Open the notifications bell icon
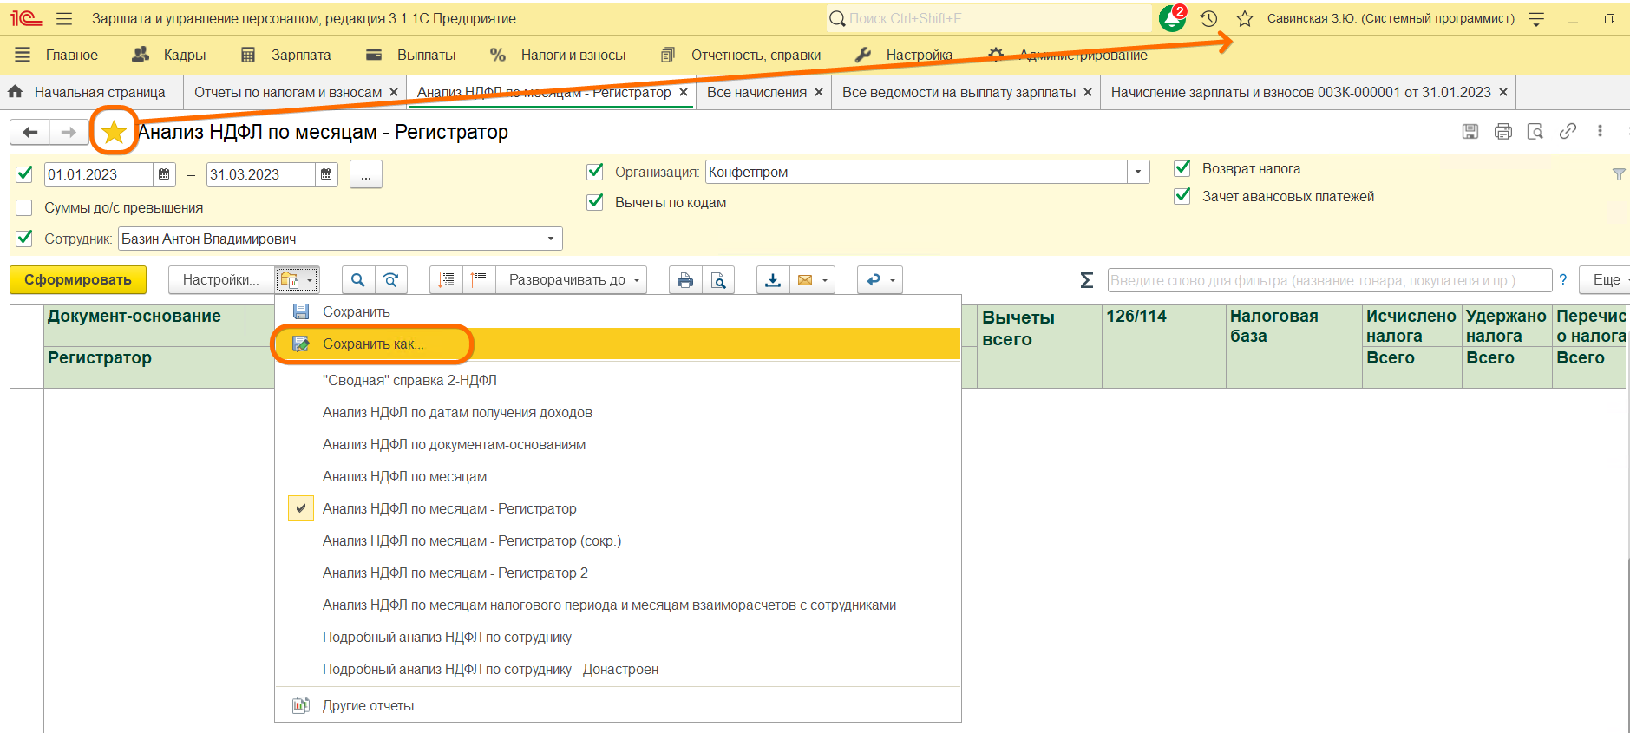This screenshot has height=733, width=1630. pos(1172,19)
